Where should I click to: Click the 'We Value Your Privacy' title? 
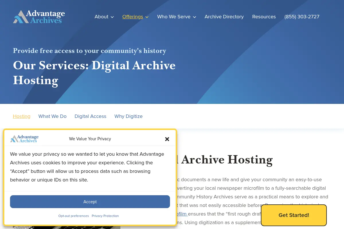[90, 139]
